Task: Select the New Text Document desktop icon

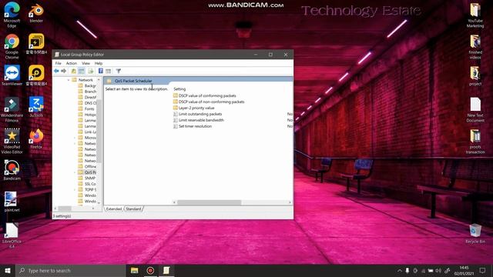Action: pyautogui.click(x=475, y=109)
